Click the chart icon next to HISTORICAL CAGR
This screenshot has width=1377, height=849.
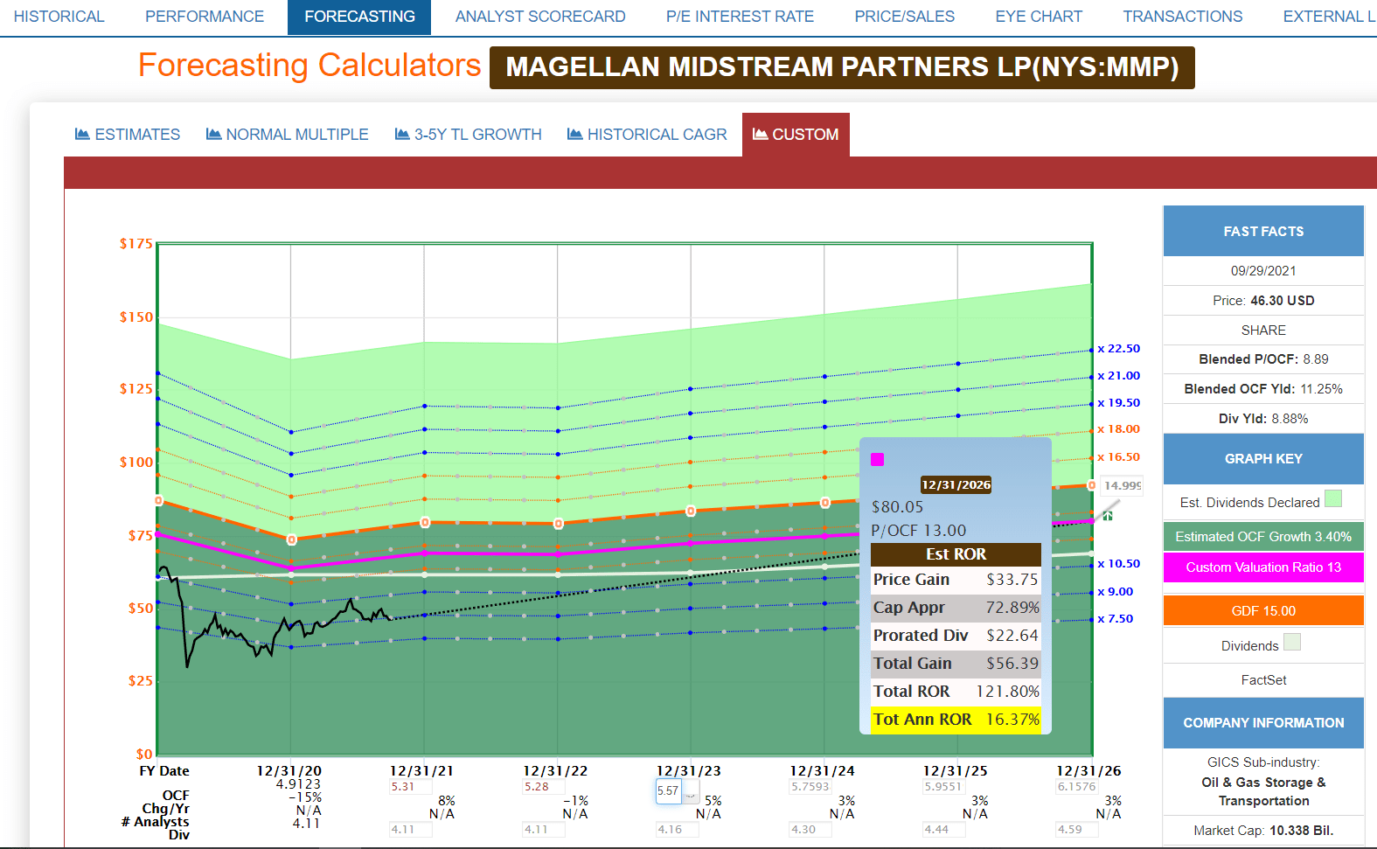pos(574,134)
